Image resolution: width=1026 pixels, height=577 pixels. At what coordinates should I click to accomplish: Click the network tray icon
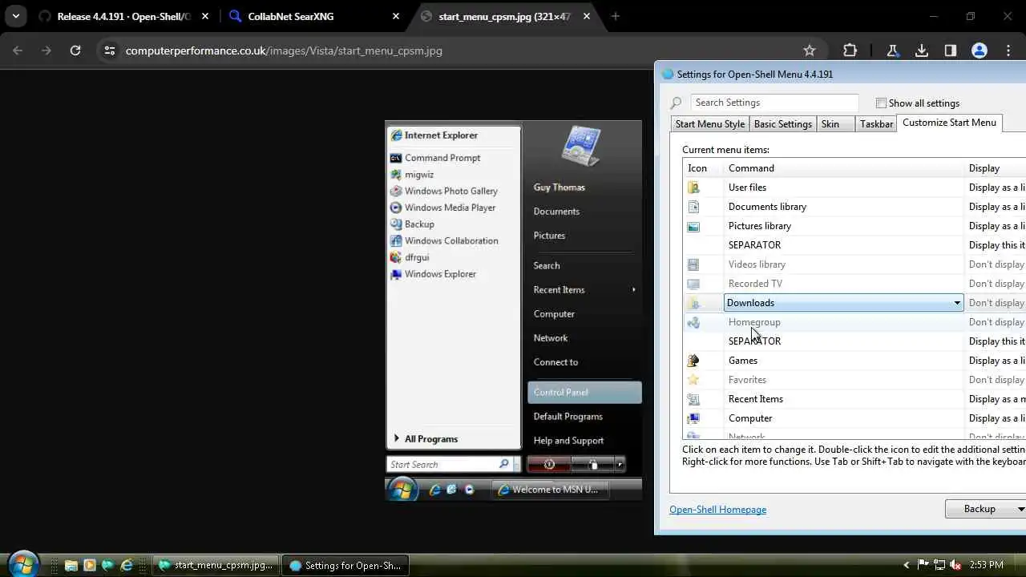tap(939, 565)
